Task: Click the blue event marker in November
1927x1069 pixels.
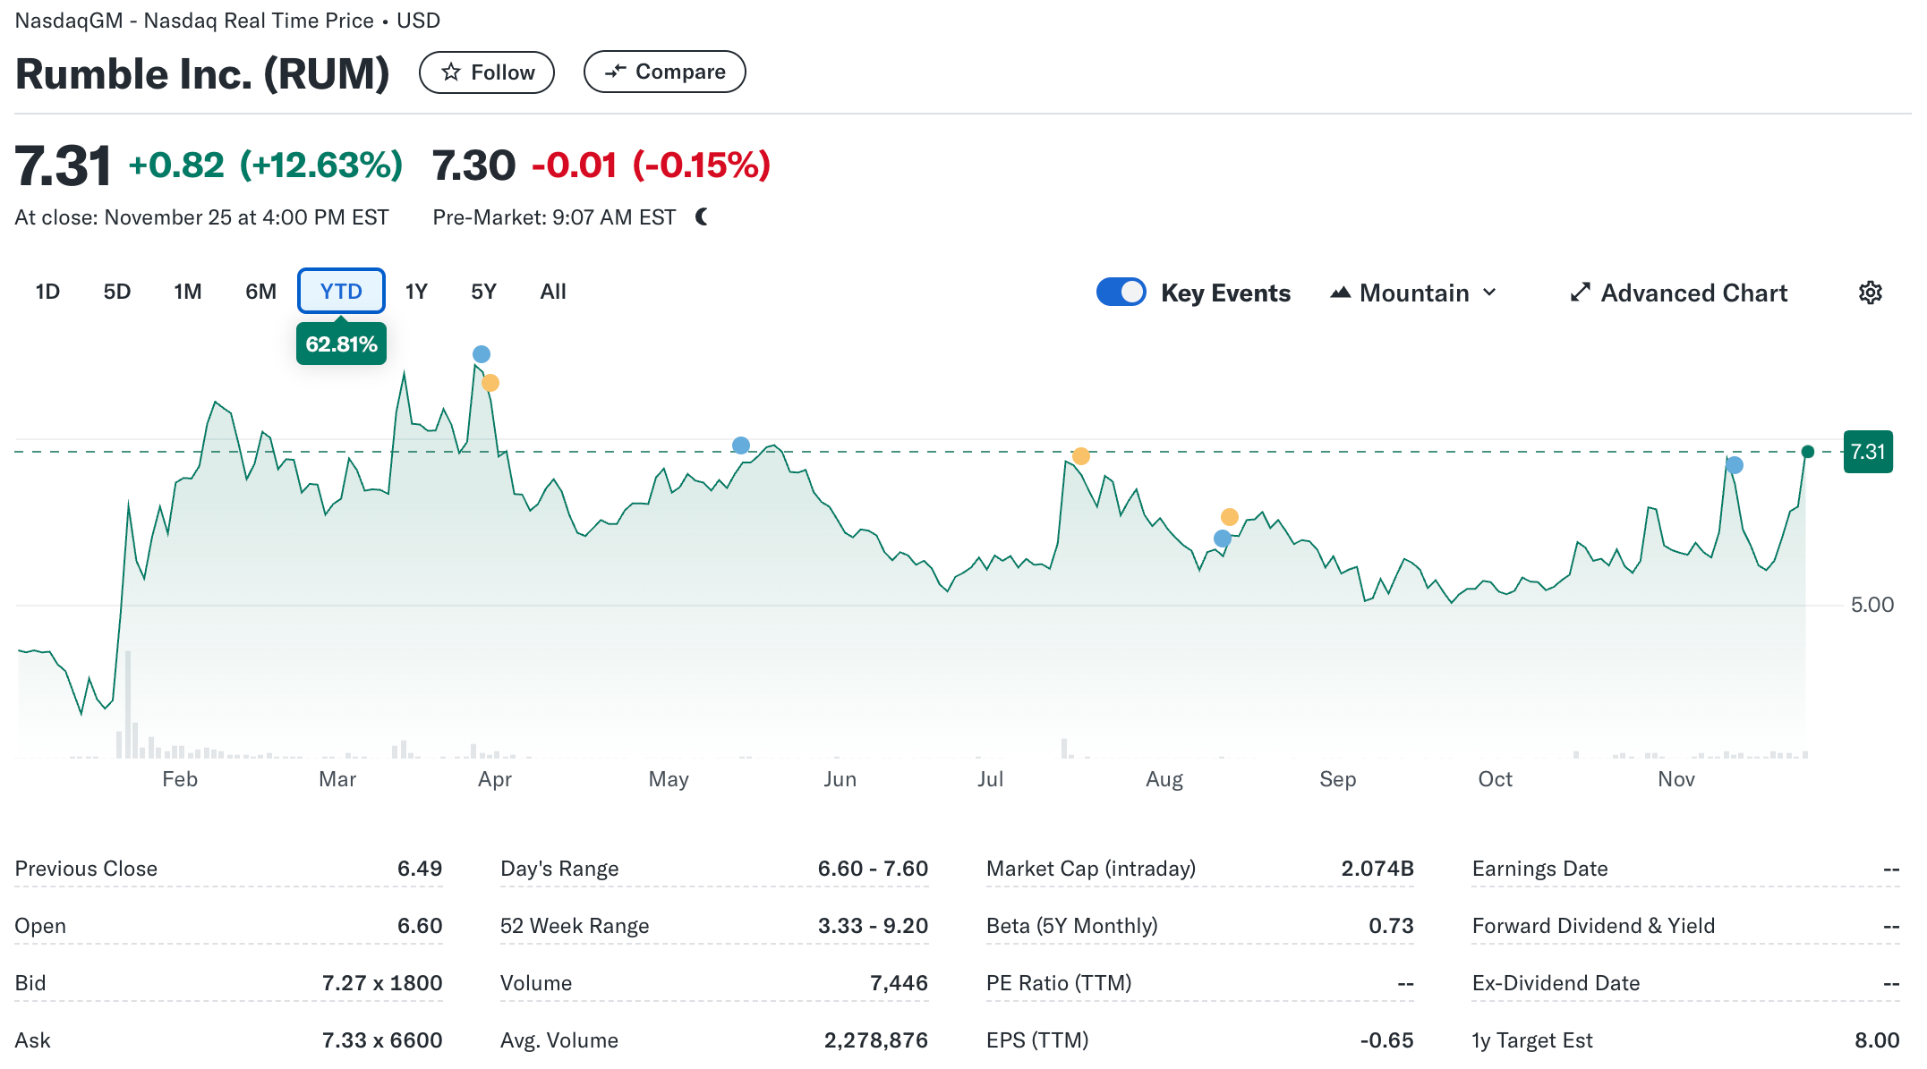Action: coord(1735,465)
